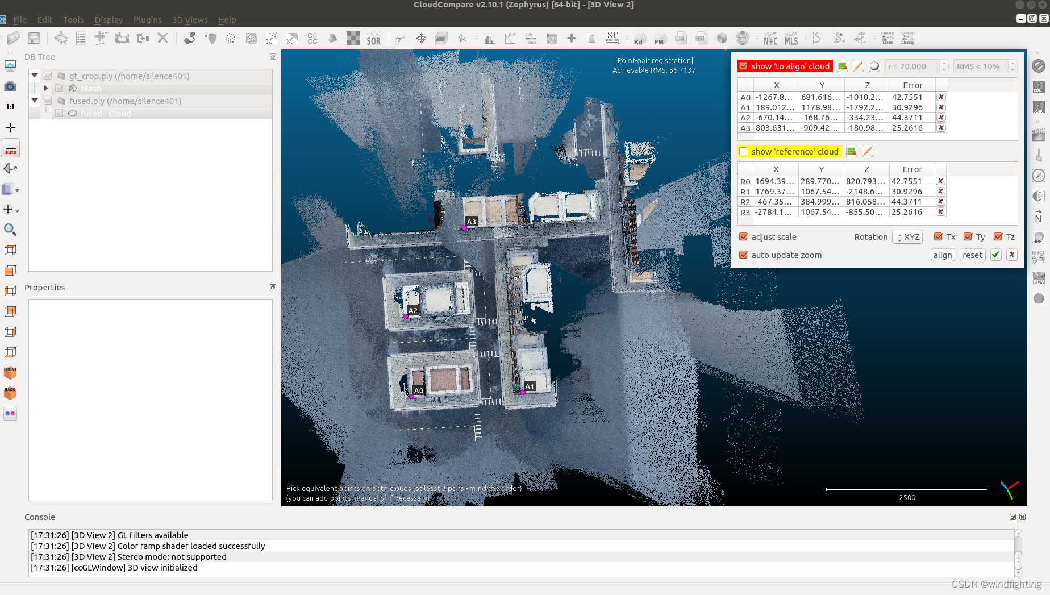
Task: Click the sphere picking icon near r = 20.000
Action: 874,66
